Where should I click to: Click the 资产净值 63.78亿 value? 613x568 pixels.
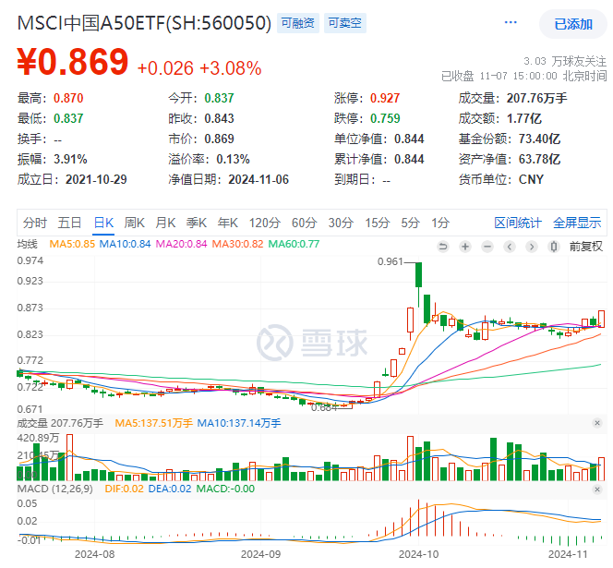coord(539,159)
